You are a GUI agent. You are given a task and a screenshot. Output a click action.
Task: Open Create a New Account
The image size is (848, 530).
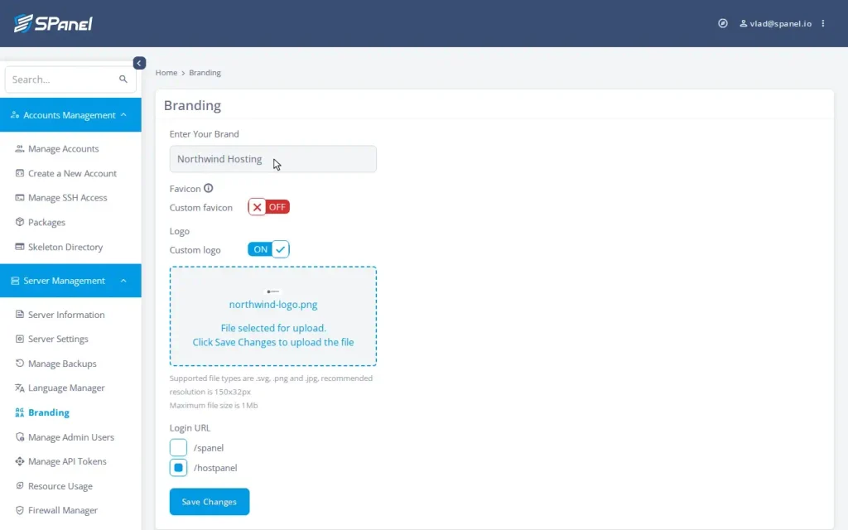pos(72,173)
